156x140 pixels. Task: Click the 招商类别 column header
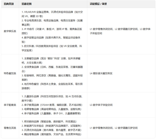[9, 4]
